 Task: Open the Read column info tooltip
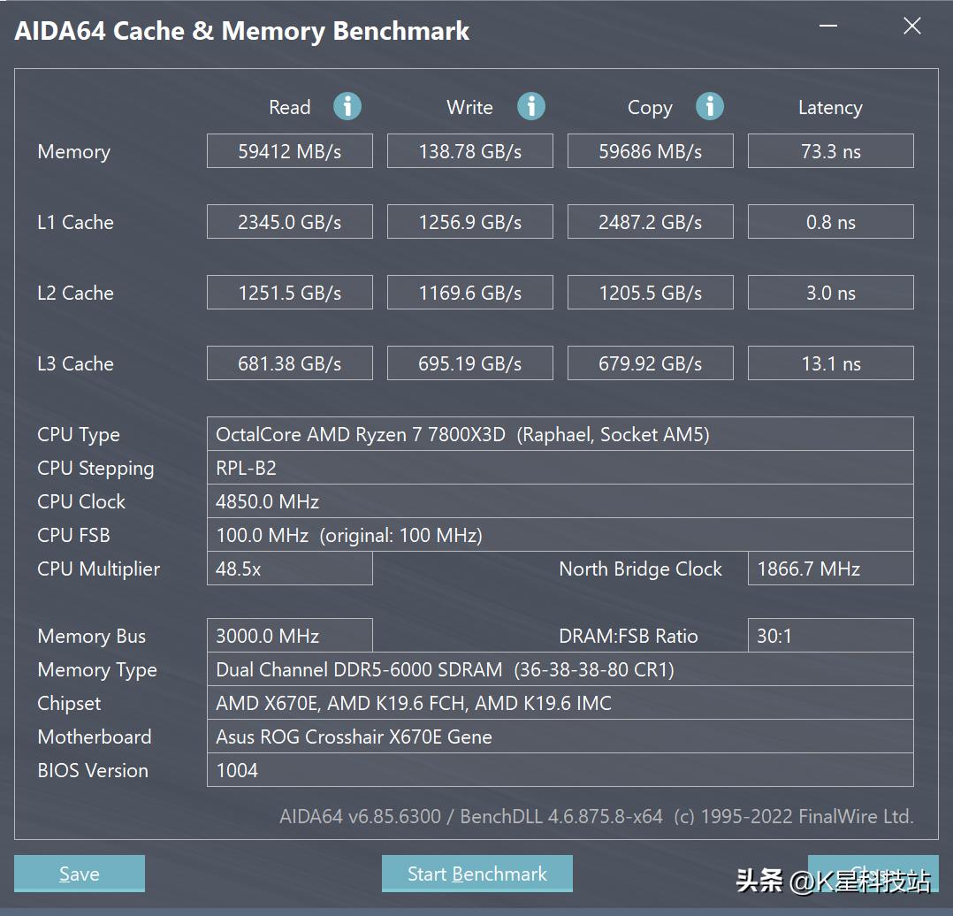coord(347,106)
